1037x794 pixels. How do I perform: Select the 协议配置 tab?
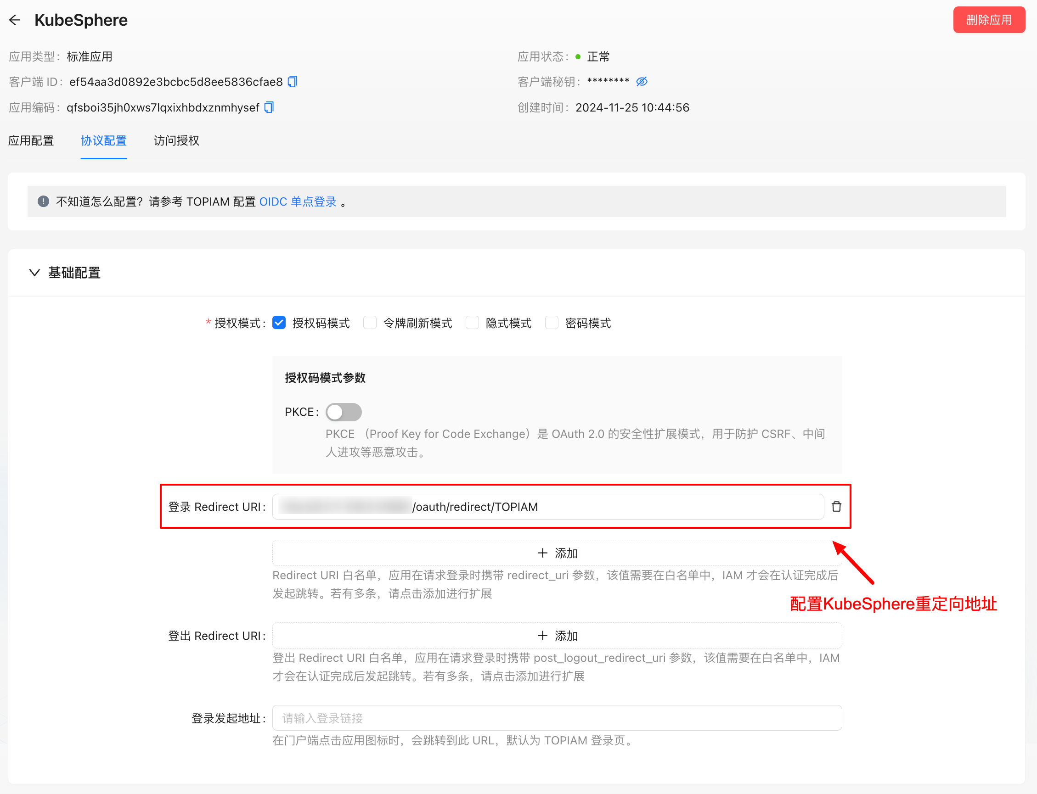tap(103, 141)
